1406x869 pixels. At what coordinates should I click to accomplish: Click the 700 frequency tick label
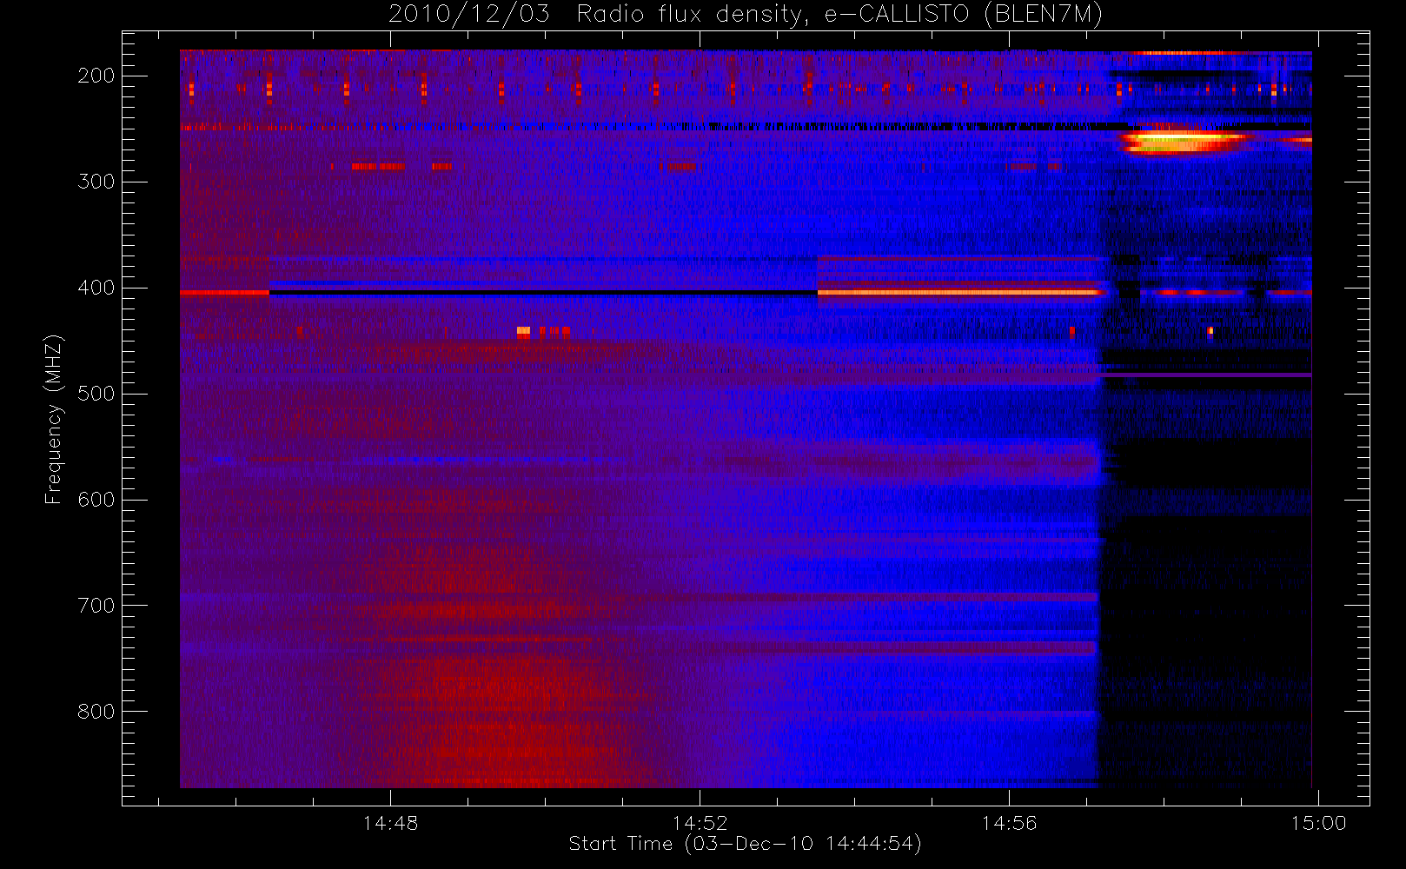pos(96,606)
